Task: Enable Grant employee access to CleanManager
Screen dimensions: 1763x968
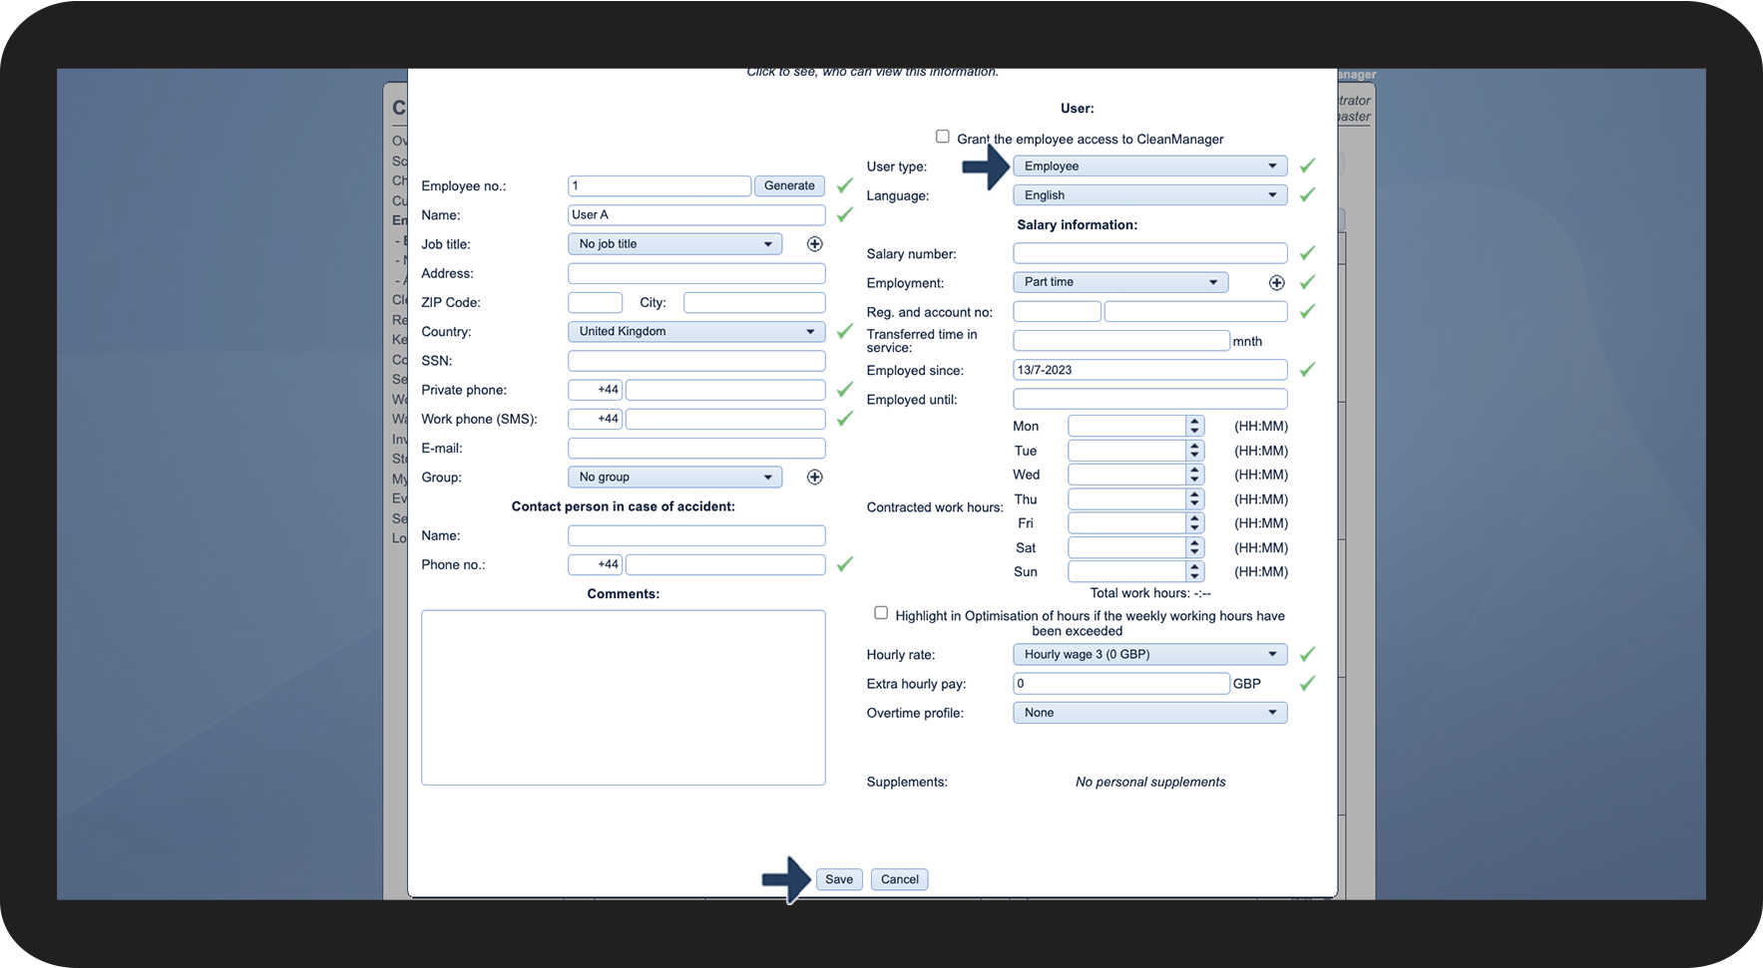Action: (x=942, y=137)
